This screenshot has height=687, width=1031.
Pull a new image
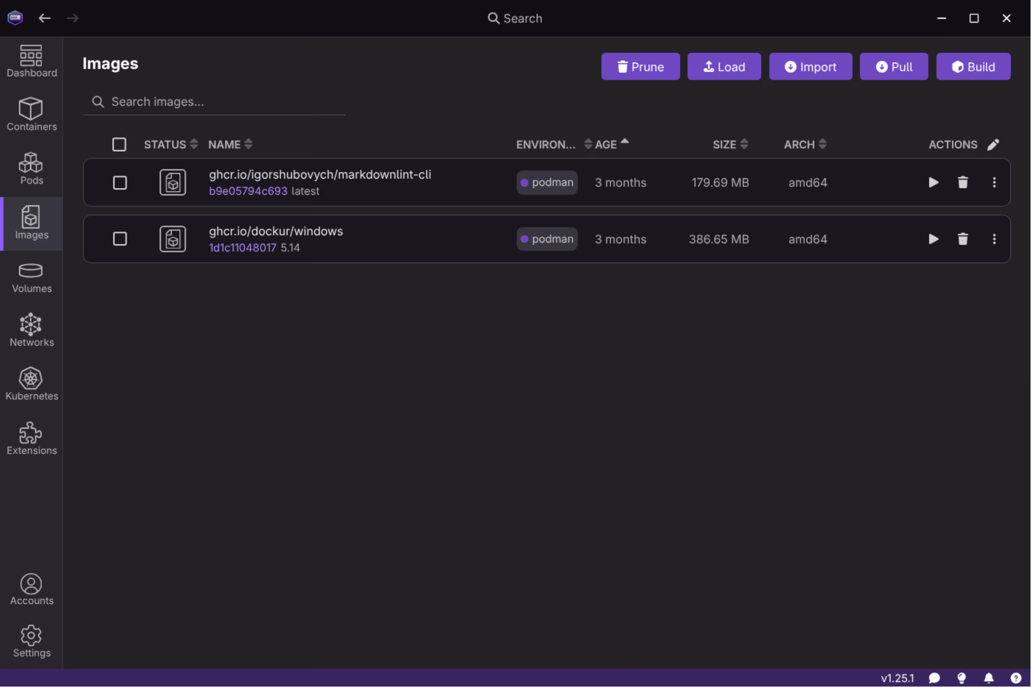point(894,66)
